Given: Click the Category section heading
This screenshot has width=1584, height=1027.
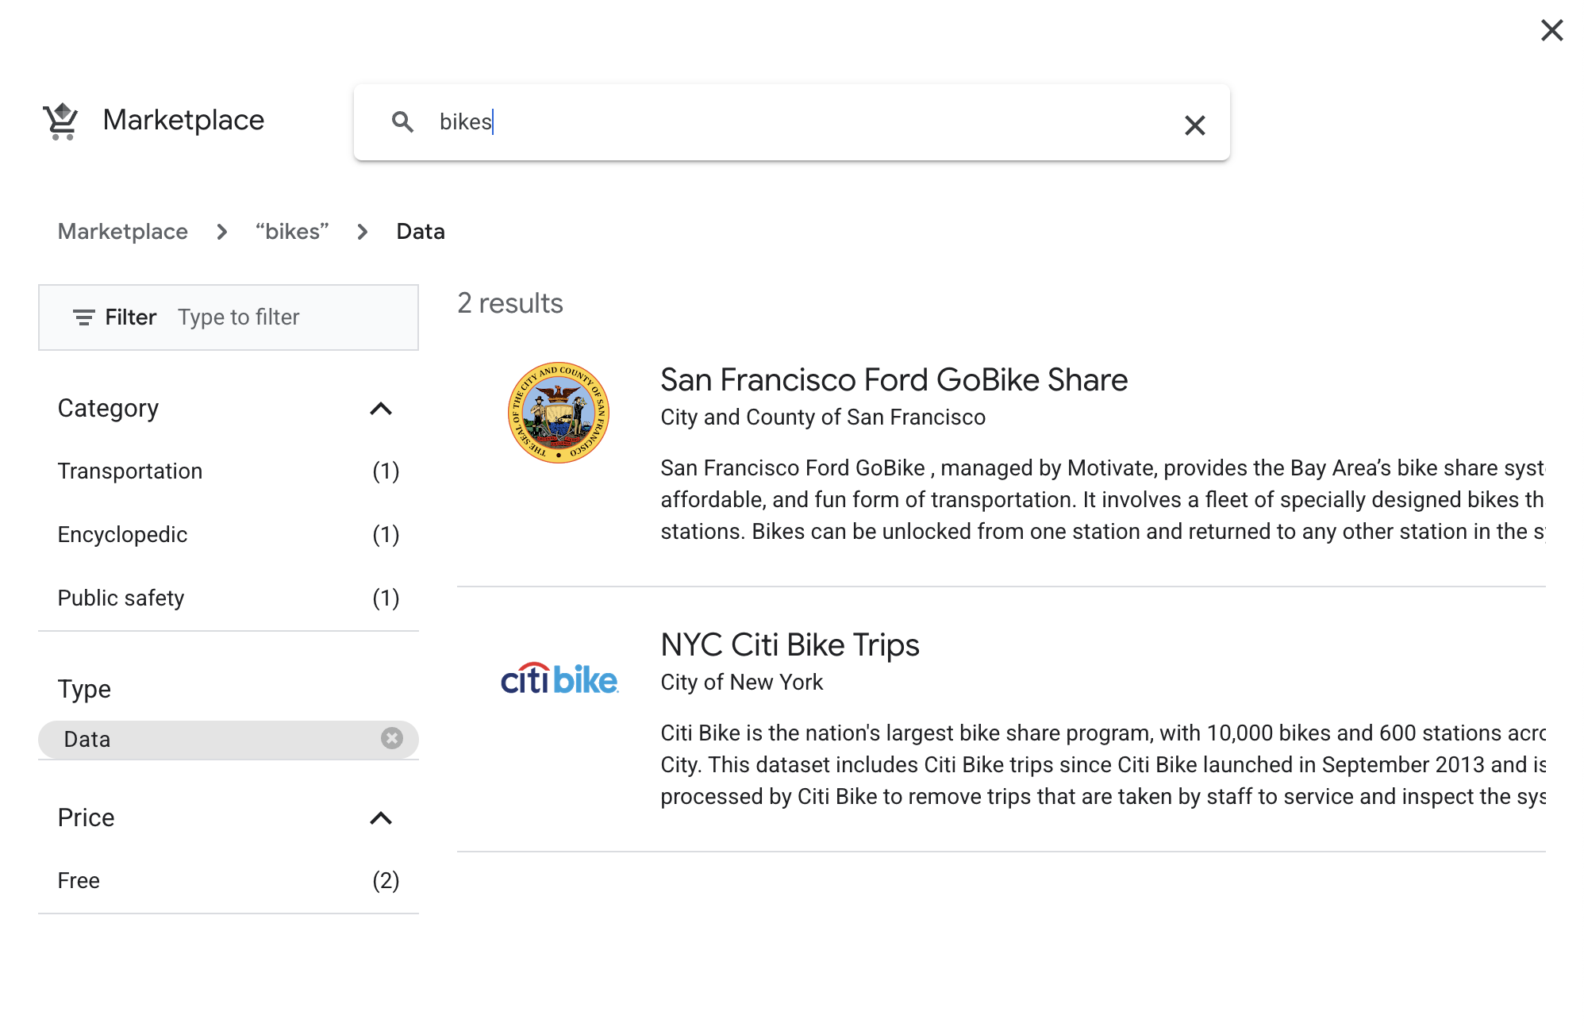Looking at the screenshot, I should (109, 409).
